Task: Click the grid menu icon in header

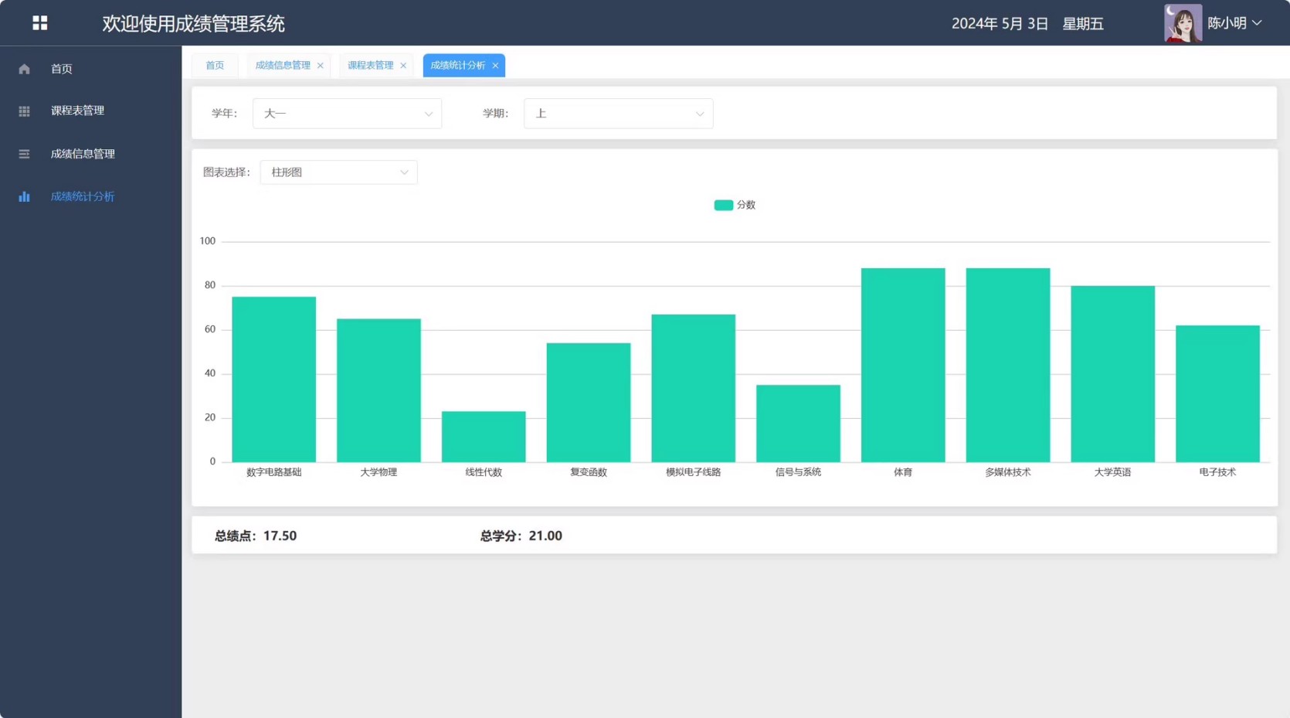Action: coord(40,23)
